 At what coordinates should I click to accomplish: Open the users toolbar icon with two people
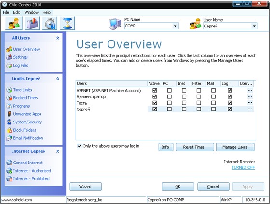tap(14, 23)
